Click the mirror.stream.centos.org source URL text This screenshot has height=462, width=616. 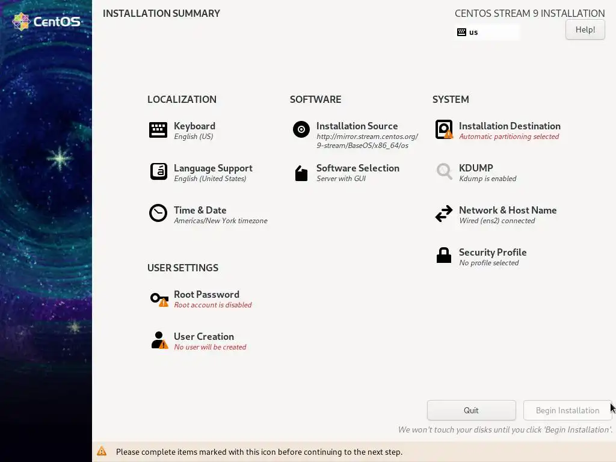367,141
